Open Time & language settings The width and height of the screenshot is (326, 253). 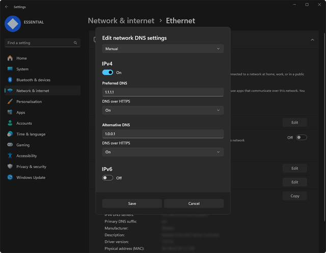coord(31,134)
